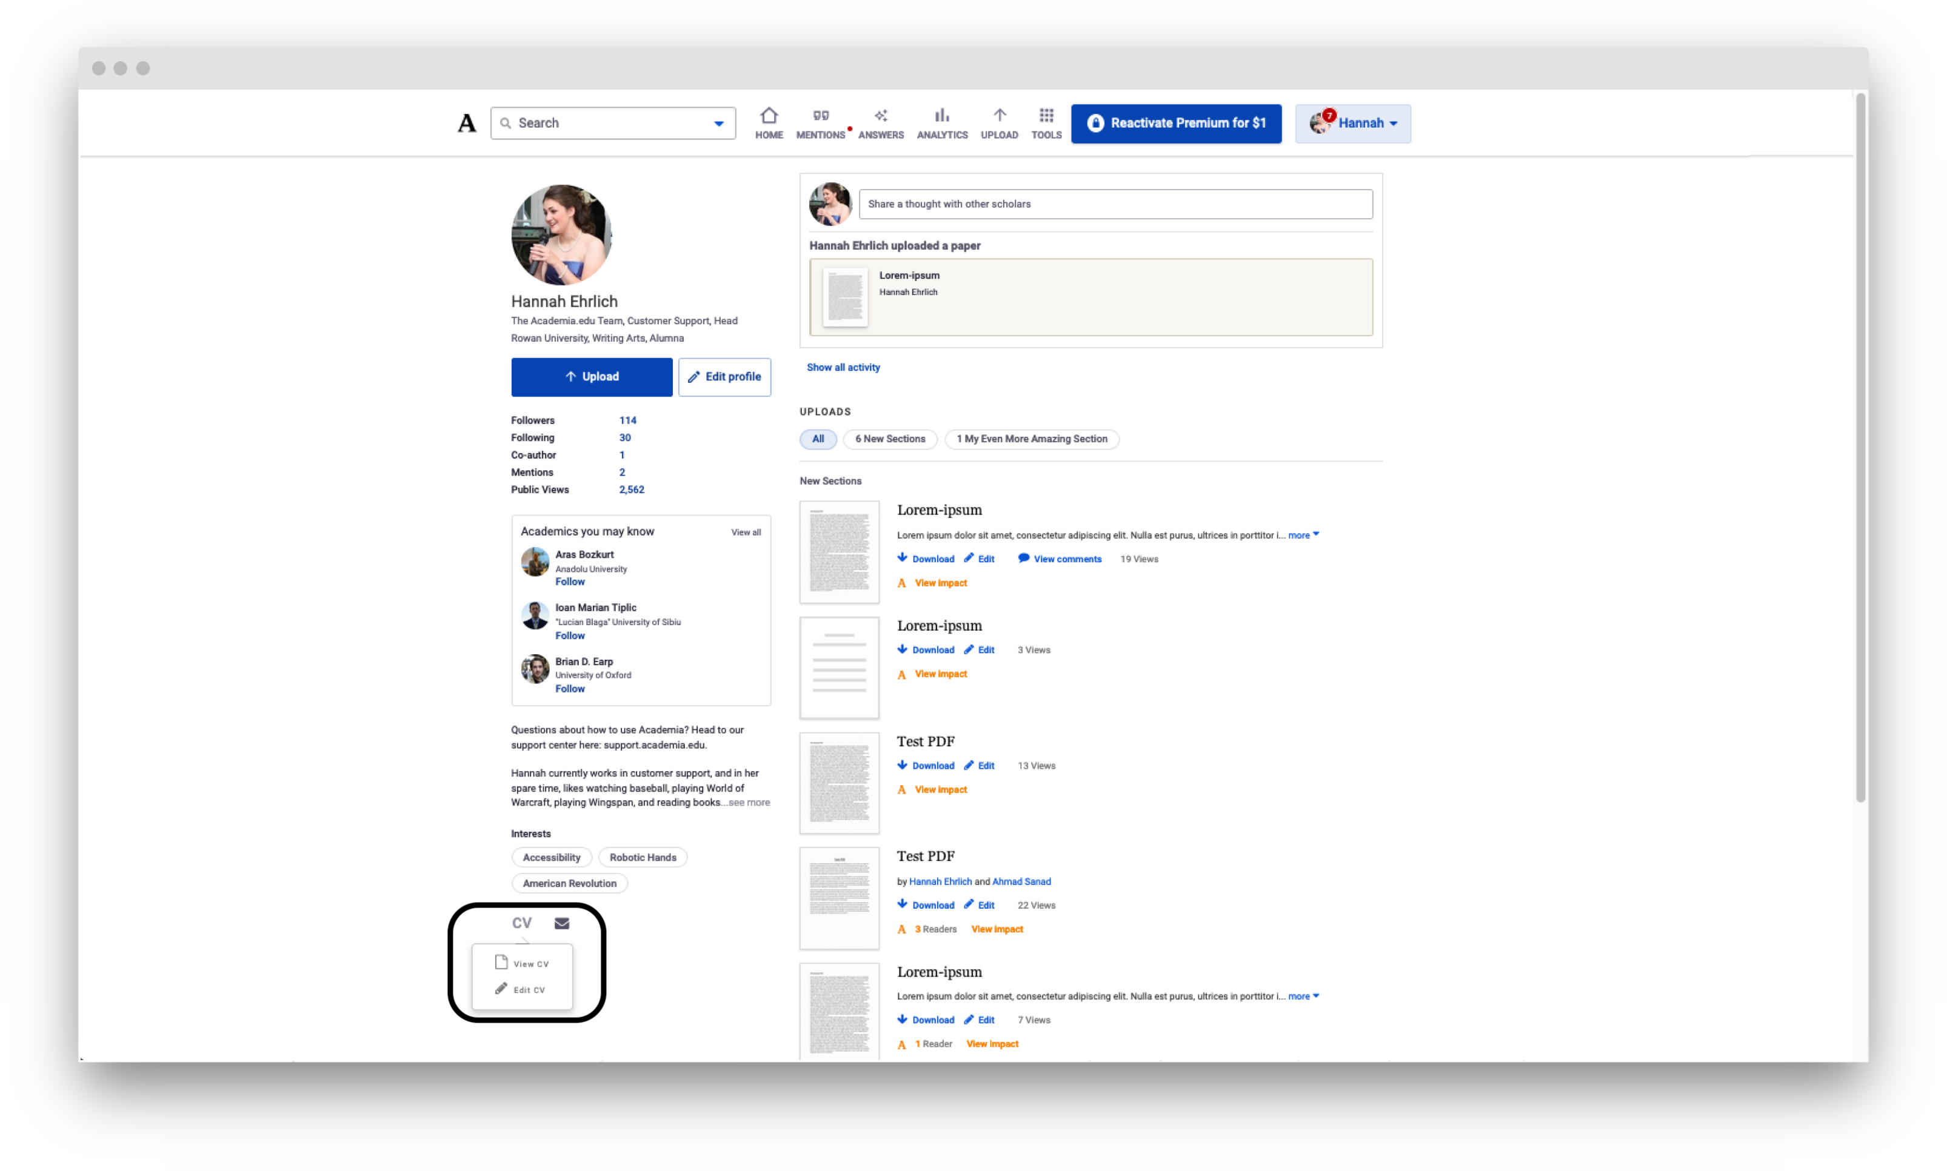Open thumbnail of first Lorem-ipsum paper
This screenshot has width=1947, height=1171.
(x=838, y=551)
